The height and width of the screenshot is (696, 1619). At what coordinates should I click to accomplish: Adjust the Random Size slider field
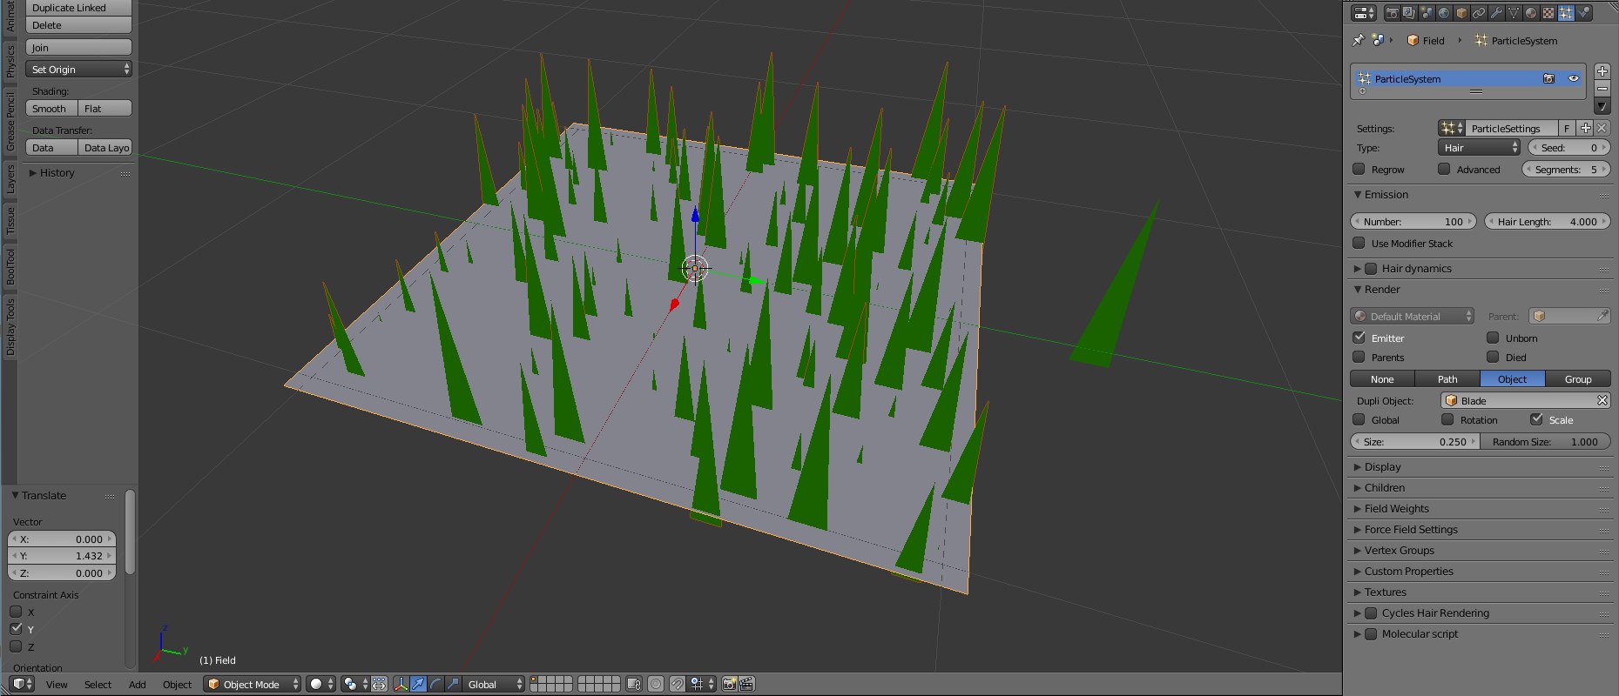coord(1545,441)
